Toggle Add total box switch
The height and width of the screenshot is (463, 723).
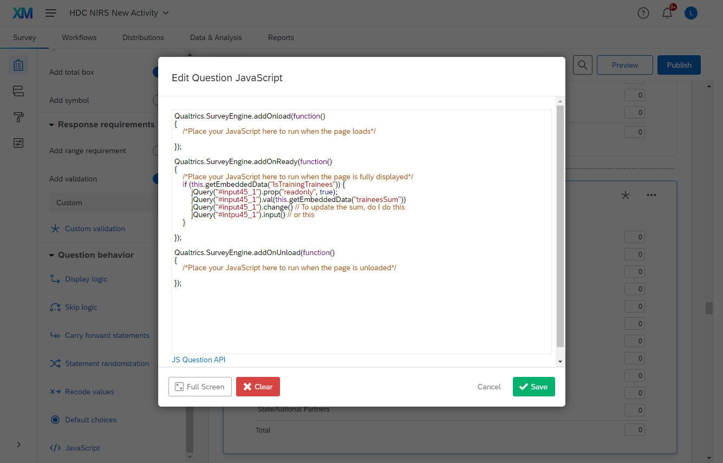coord(156,72)
